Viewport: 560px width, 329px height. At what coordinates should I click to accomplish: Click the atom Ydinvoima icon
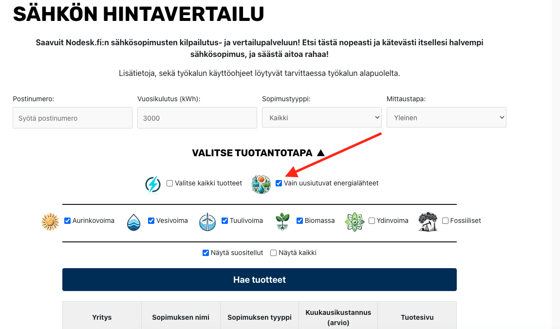click(x=354, y=221)
